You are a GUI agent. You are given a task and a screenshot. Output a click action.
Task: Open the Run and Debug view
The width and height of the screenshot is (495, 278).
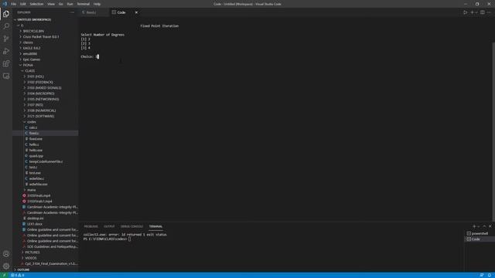tap(6, 51)
